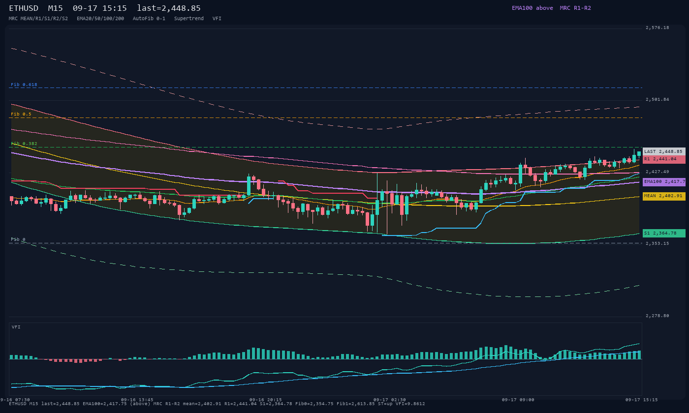This screenshot has width=689, height=413.
Task: Click the EMA100 2,417.7 price tag
Action: pos(664,182)
